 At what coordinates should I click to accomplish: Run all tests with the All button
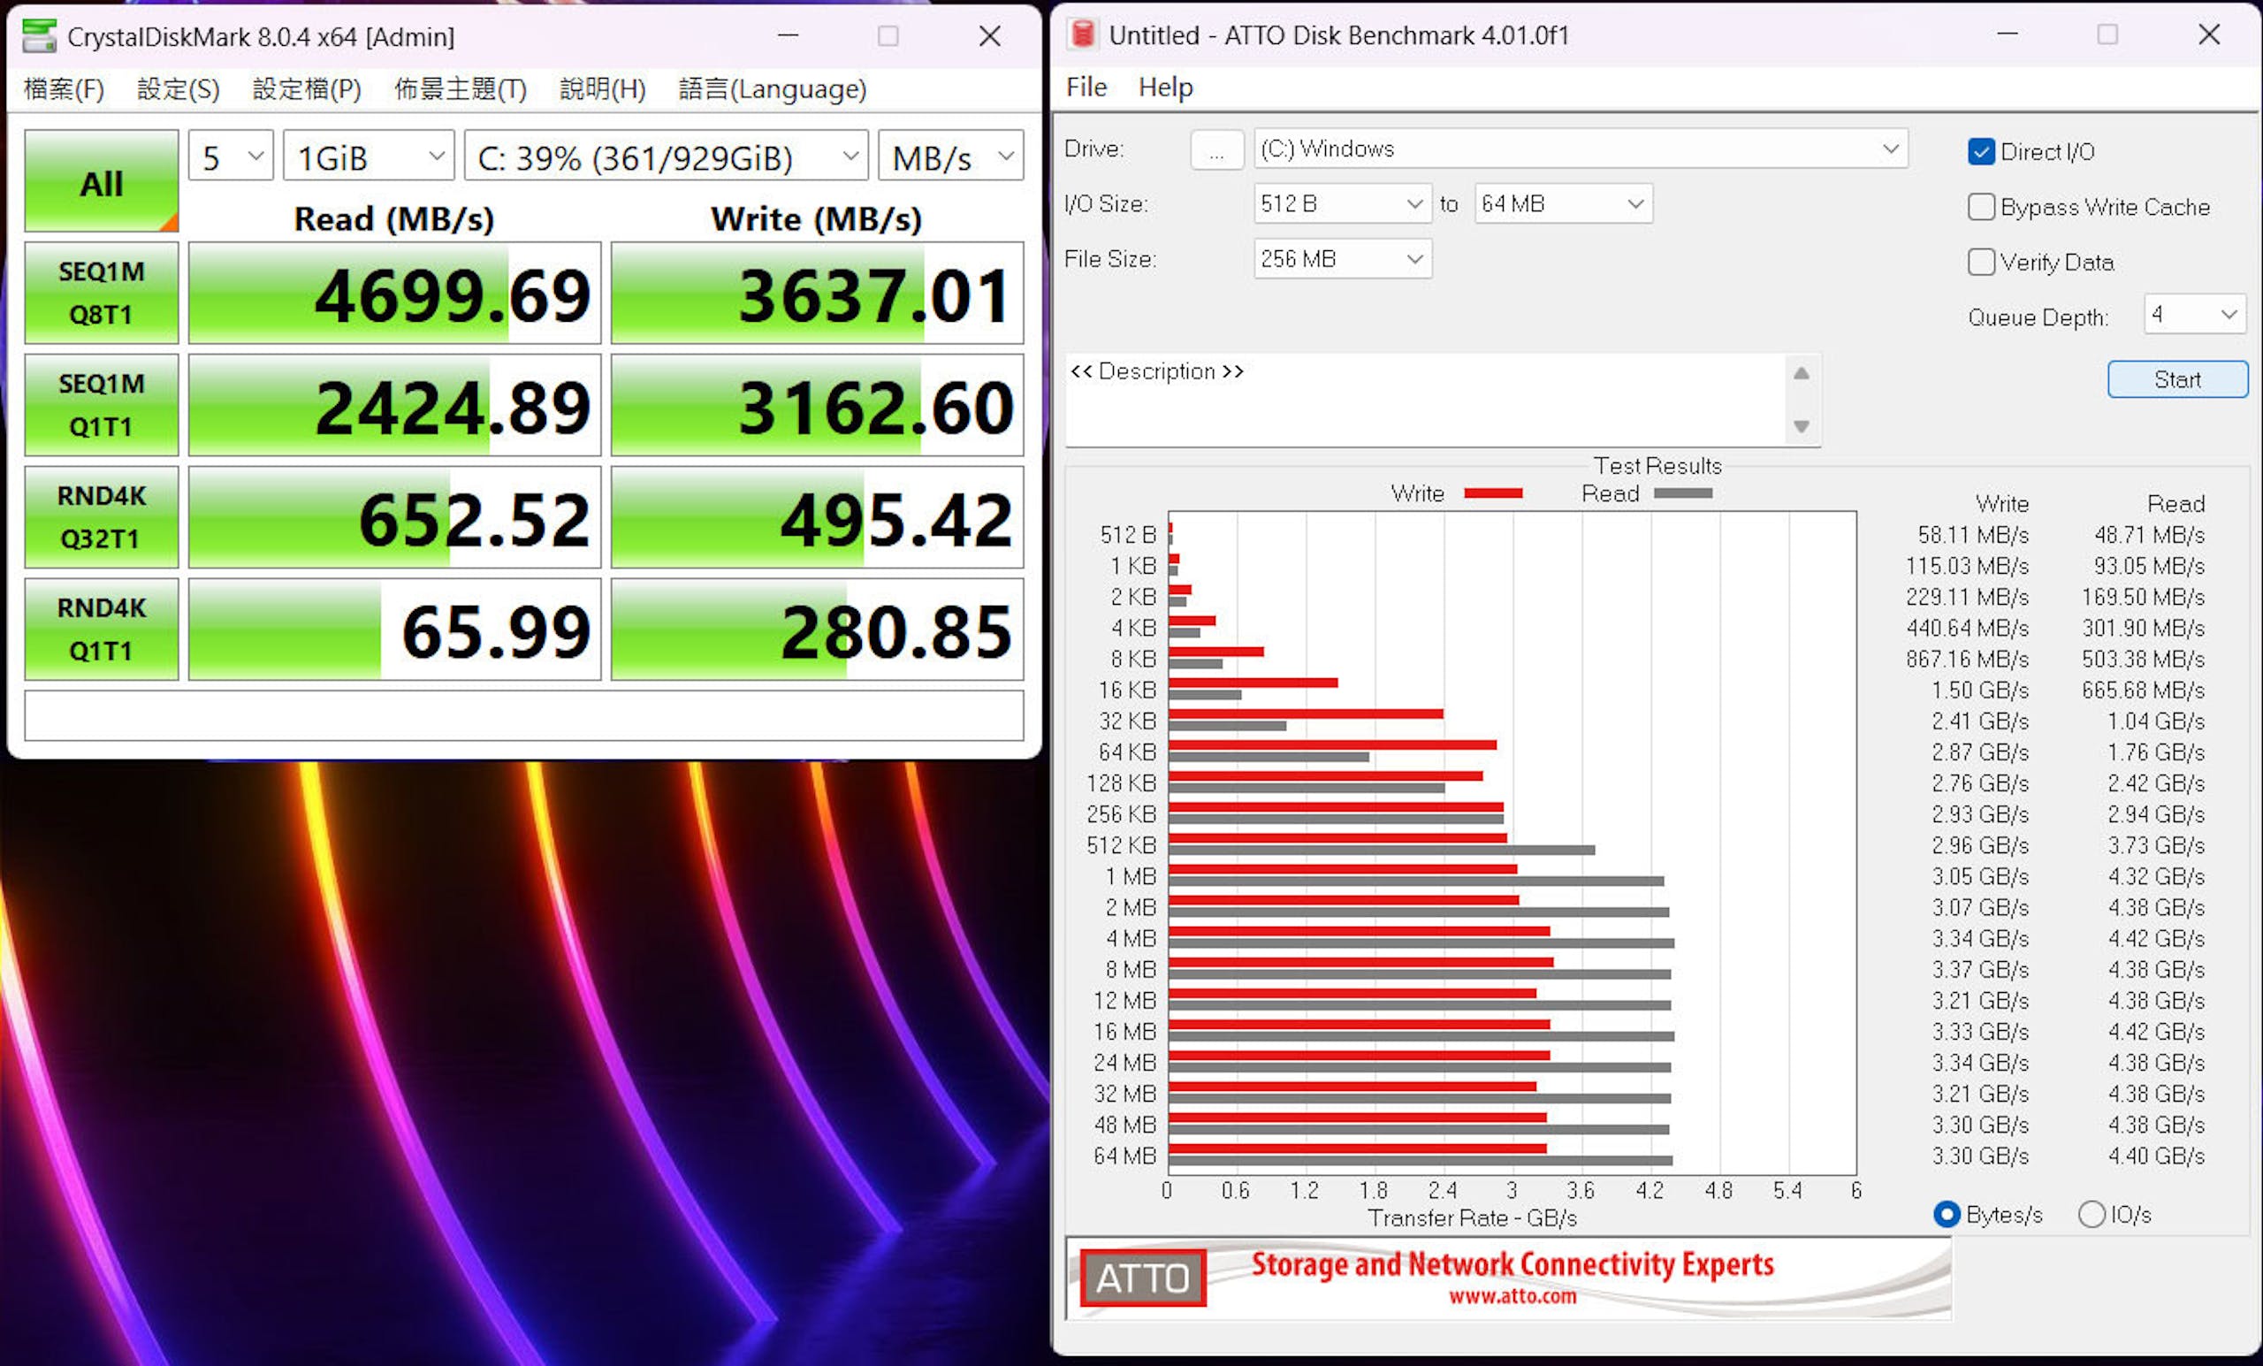click(101, 181)
